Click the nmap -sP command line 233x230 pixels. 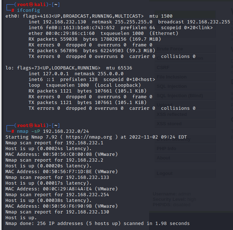coord(48,131)
